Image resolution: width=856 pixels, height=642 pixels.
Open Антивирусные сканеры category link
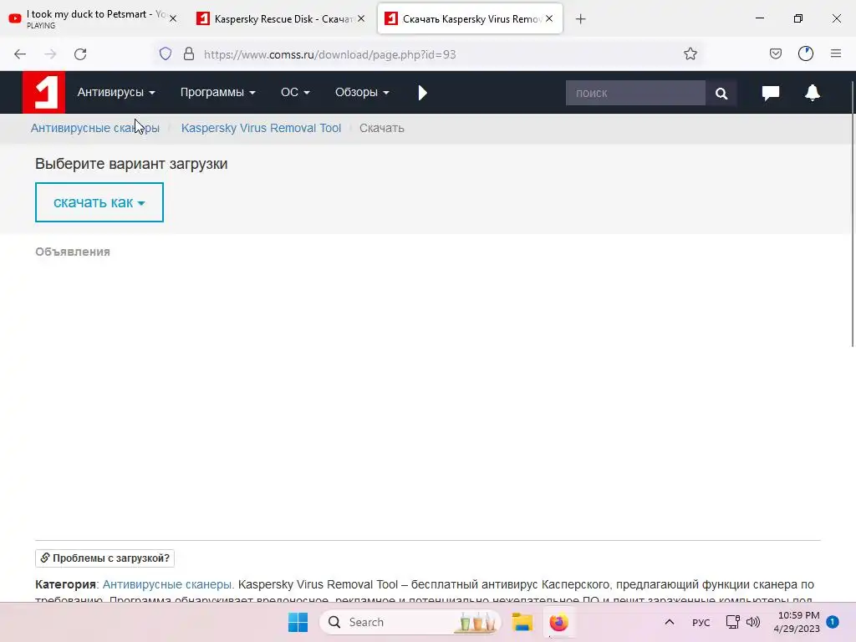tap(167, 584)
